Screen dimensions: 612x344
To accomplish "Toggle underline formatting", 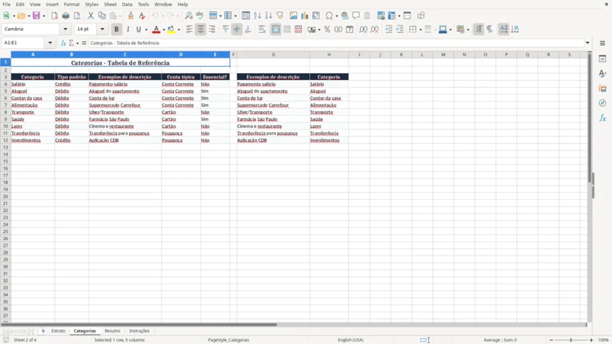I will 138,29.
